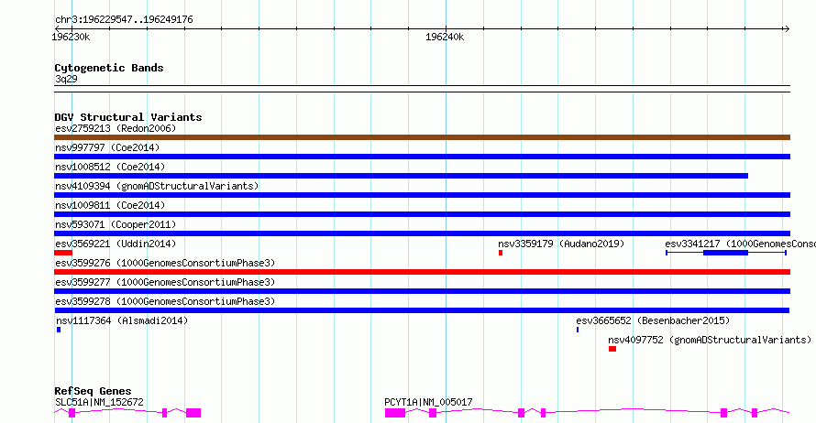Click the tiny red nsv3359179 variant marker
816x423 pixels.
coord(501,253)
